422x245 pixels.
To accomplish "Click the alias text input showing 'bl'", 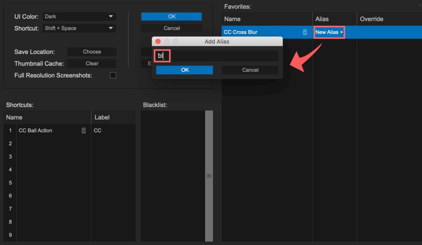I will pyautogui.click(x=185, y=55).
